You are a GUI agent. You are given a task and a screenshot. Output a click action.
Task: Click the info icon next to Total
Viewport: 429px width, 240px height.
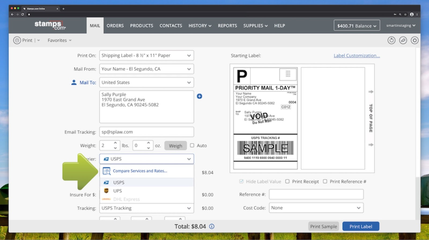coord(212,226)
